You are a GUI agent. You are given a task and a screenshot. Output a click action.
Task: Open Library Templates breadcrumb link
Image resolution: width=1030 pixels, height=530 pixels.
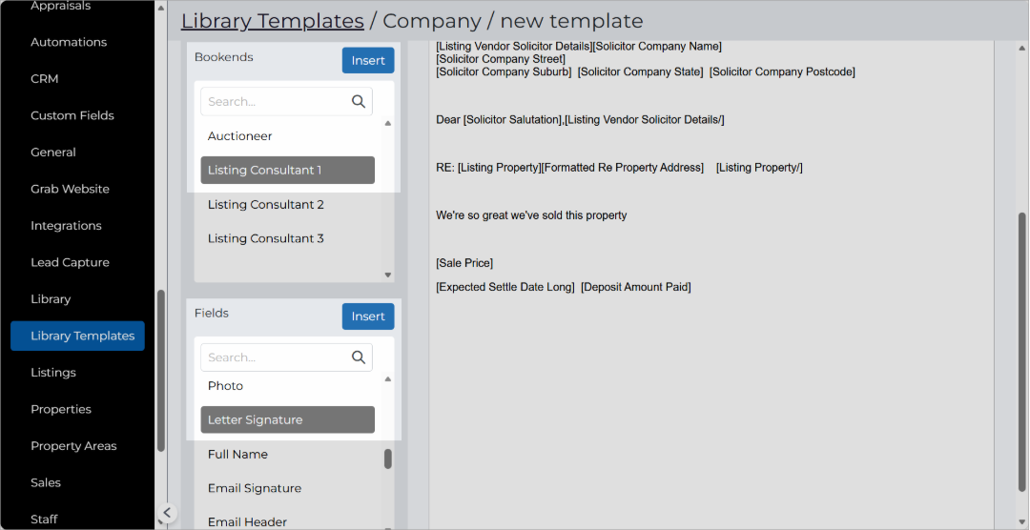click(x=273, y=21)
